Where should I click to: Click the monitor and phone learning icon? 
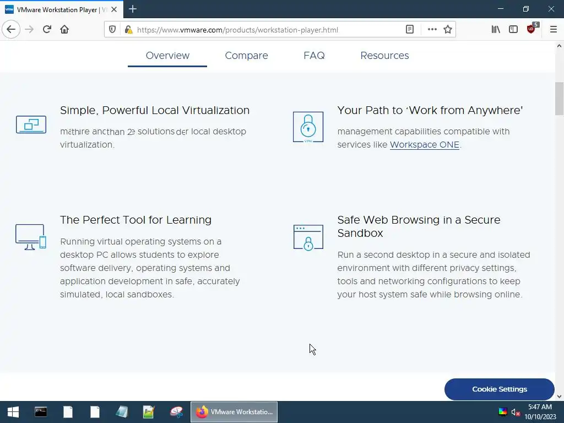click(x=31, y=237)
